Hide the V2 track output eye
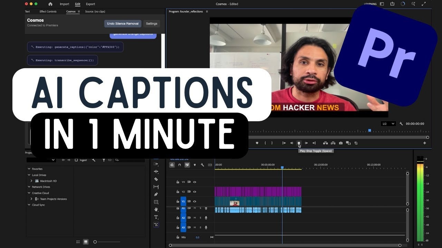 coord(194,192)
